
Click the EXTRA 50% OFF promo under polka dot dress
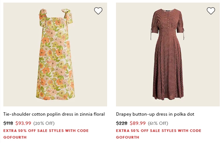coord(158,130)
